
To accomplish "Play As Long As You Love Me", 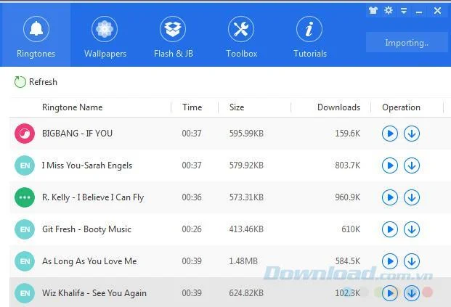I will tap(390, 261).
